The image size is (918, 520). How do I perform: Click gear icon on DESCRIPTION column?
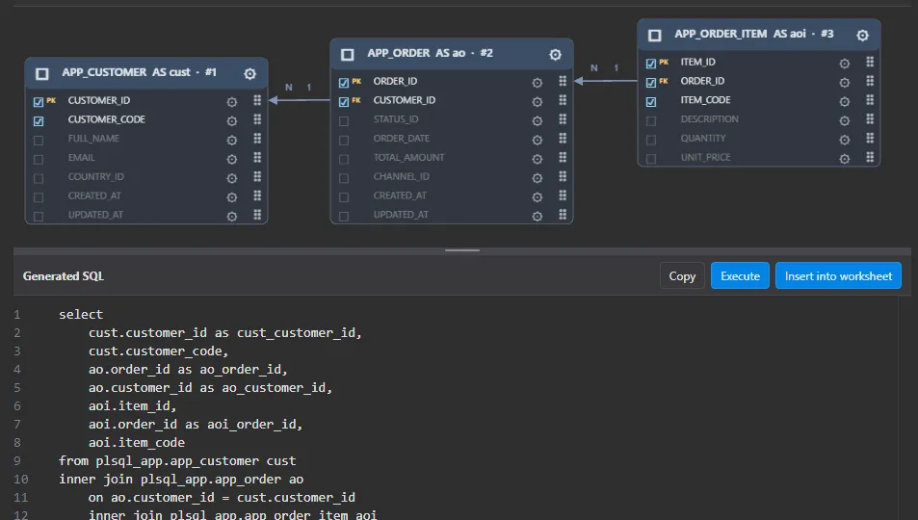tap(844, 121)
